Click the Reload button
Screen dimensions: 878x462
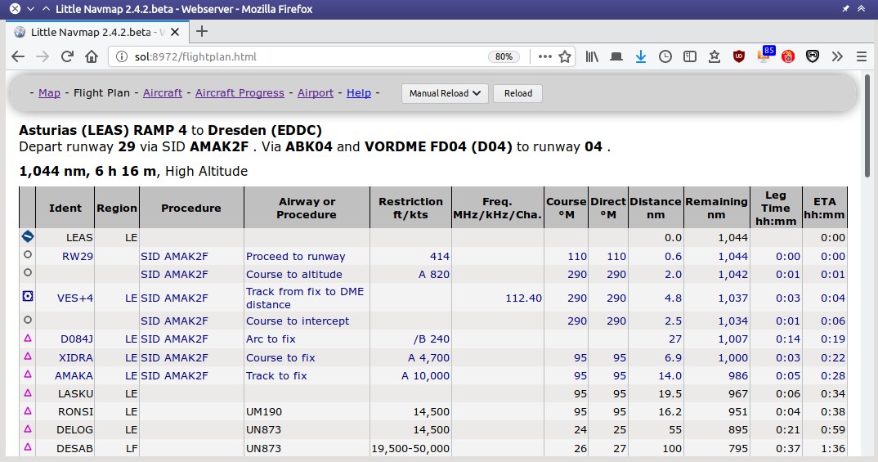518,93
